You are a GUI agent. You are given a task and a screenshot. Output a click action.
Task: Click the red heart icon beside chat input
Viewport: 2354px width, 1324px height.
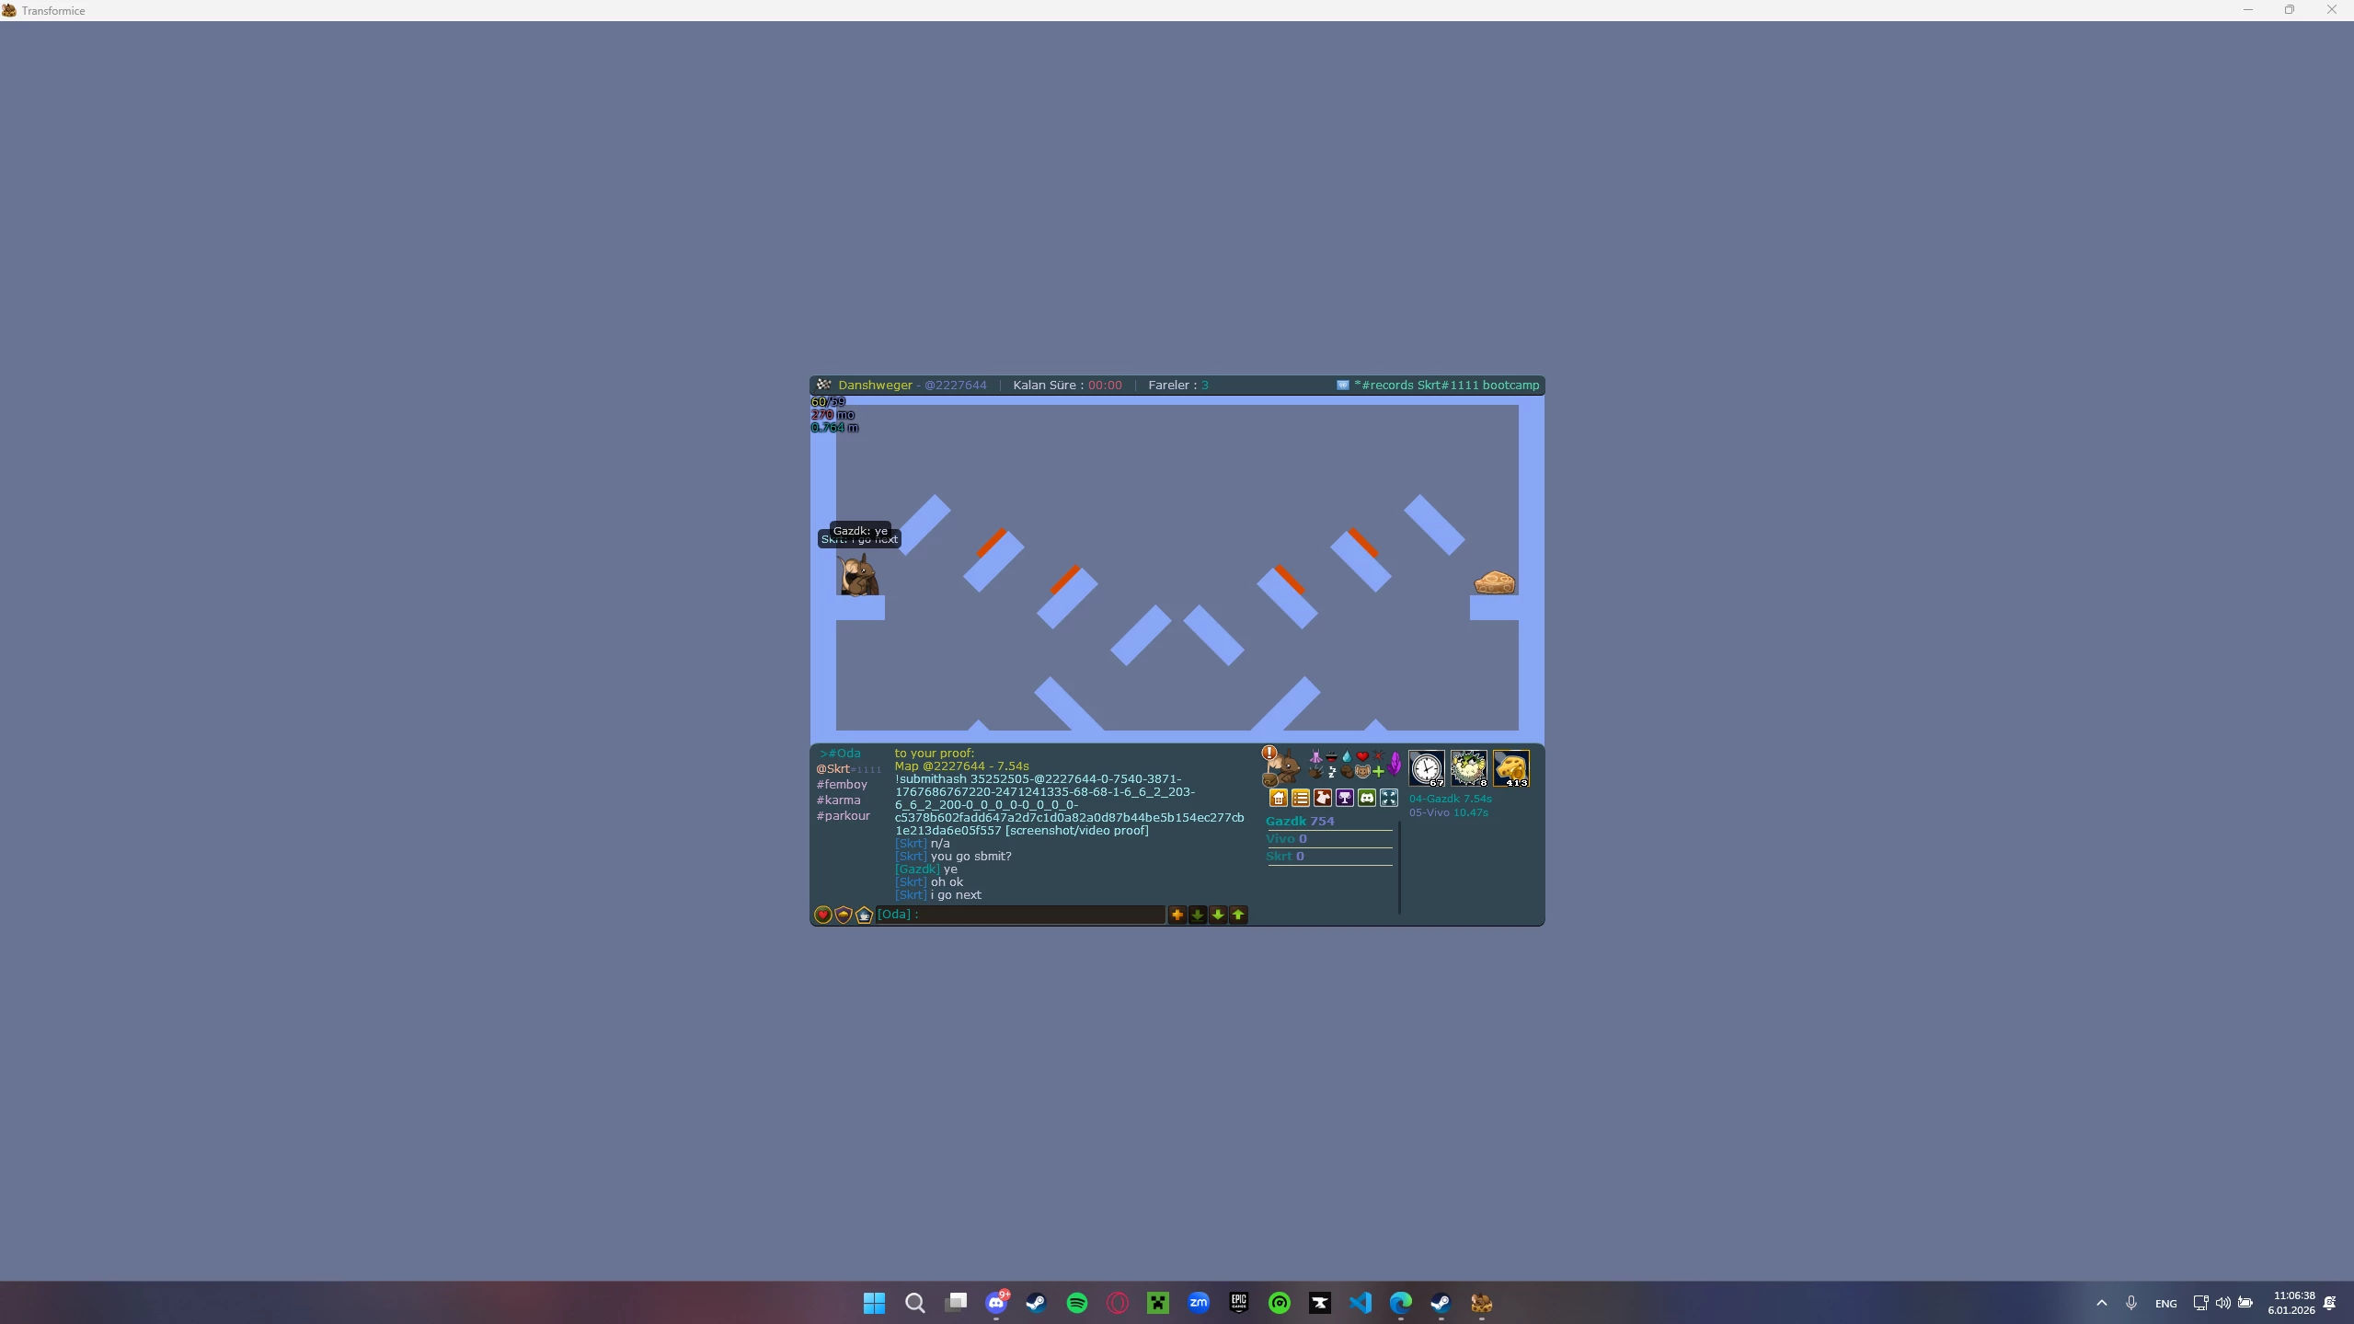(823, 915)
